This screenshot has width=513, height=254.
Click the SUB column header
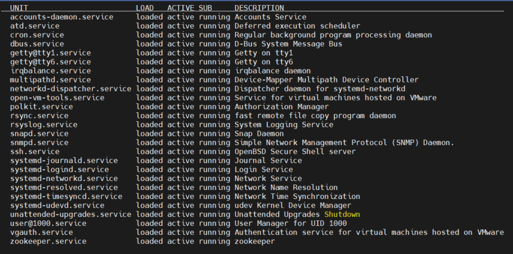click(x=205, y=8)
